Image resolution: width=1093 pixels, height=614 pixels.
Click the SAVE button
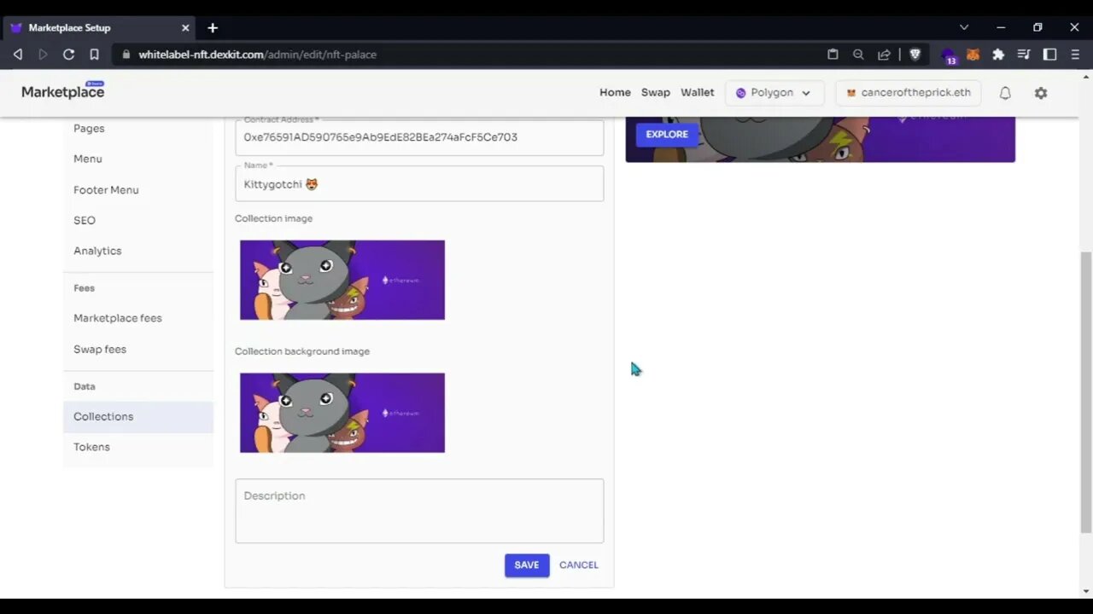pyautogui.click(x=527, y=565)
